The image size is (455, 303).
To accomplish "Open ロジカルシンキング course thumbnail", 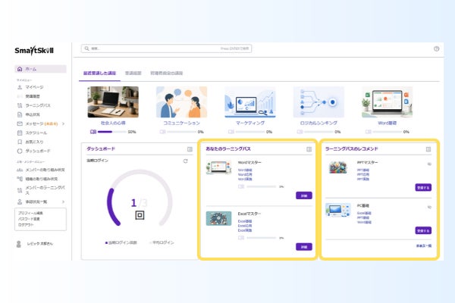I will tap(318, 102).
